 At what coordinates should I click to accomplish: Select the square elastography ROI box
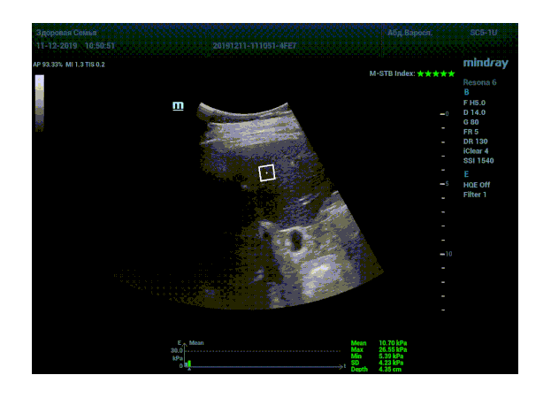[x=267, y=172]
